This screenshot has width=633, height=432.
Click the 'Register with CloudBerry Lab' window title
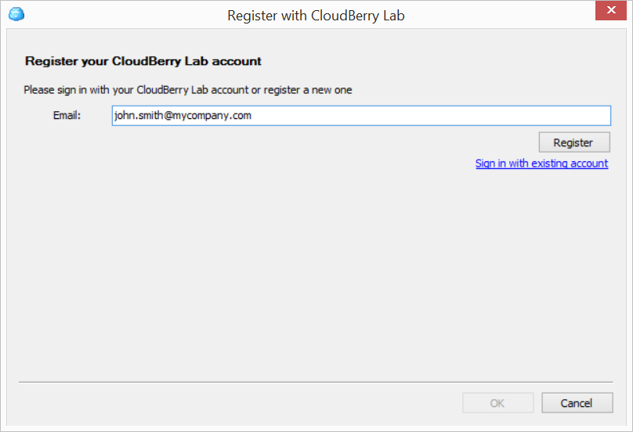pos(316,16)
